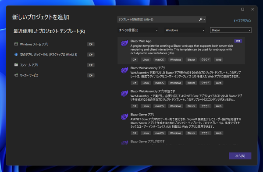263x172 pixels.
Task: Click the search magnifier icon in template search
Action: point(200,19)
